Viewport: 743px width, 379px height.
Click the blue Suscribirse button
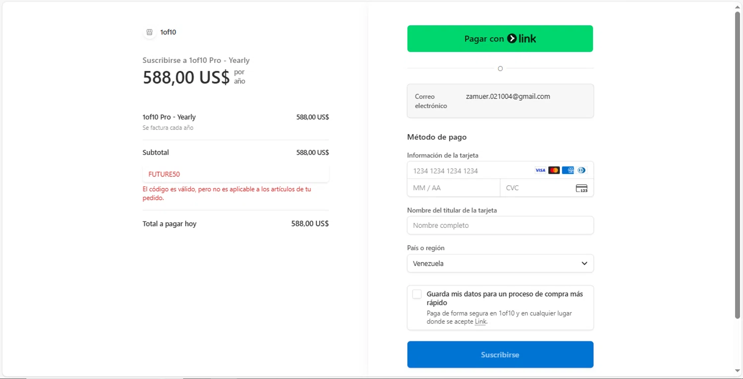point(500,355)
